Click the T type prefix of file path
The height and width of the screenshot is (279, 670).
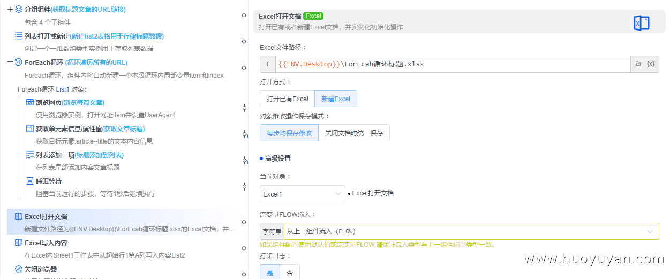point(268,64)
